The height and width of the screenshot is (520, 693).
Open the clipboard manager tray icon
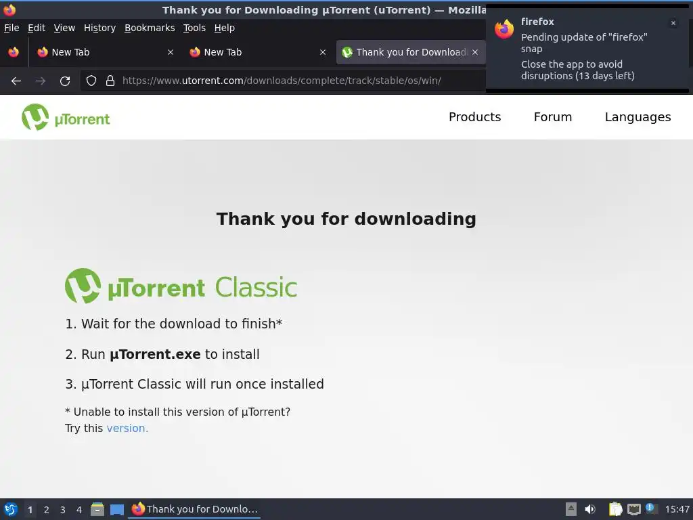click(615, 509)
